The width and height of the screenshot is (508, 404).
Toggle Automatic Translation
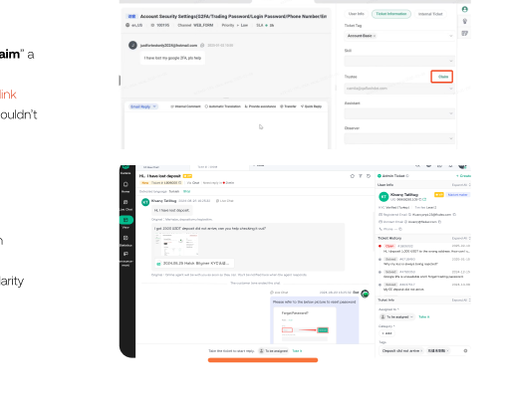point(223,106)
